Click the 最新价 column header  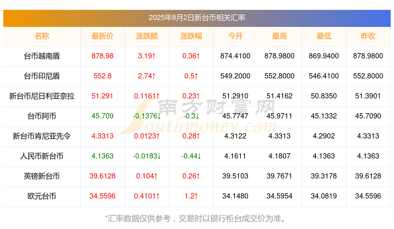(x=103, y=36)
